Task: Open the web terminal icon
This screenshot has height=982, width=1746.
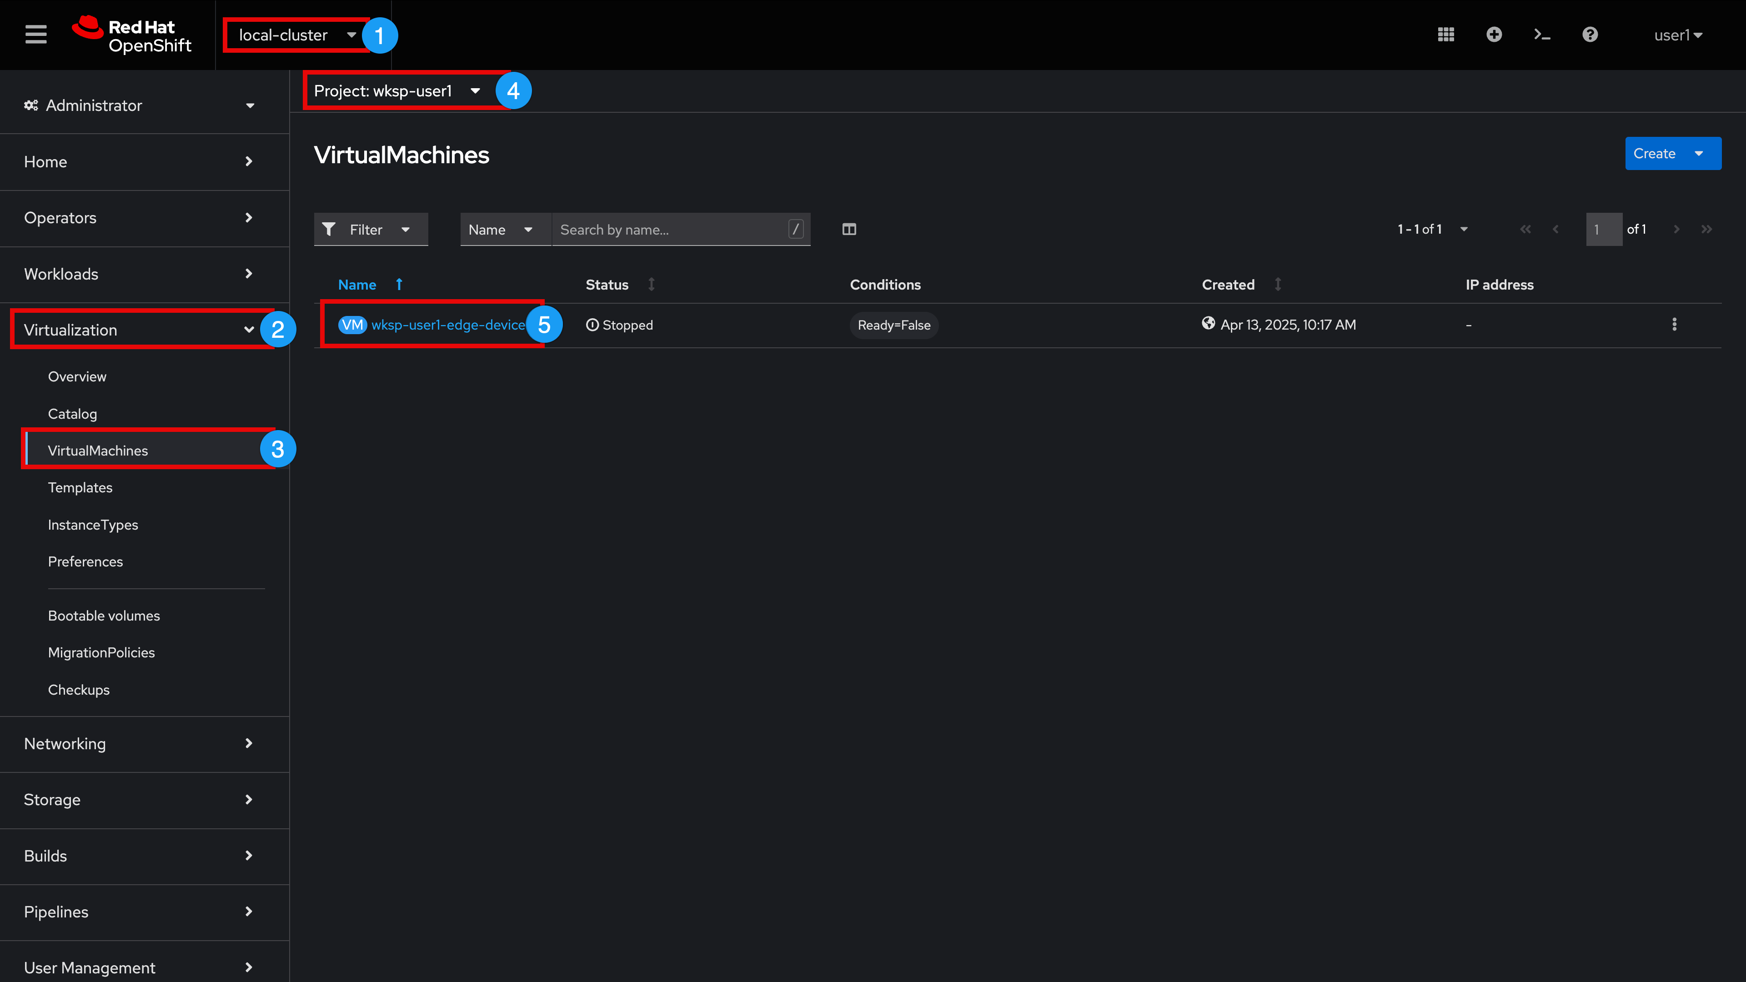Action: 1542,35
